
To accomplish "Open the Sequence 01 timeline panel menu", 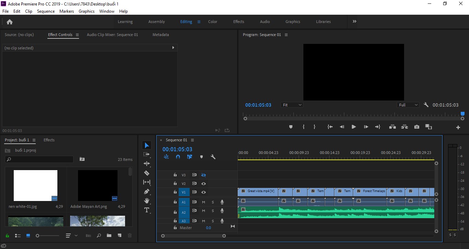I will 192,140.
